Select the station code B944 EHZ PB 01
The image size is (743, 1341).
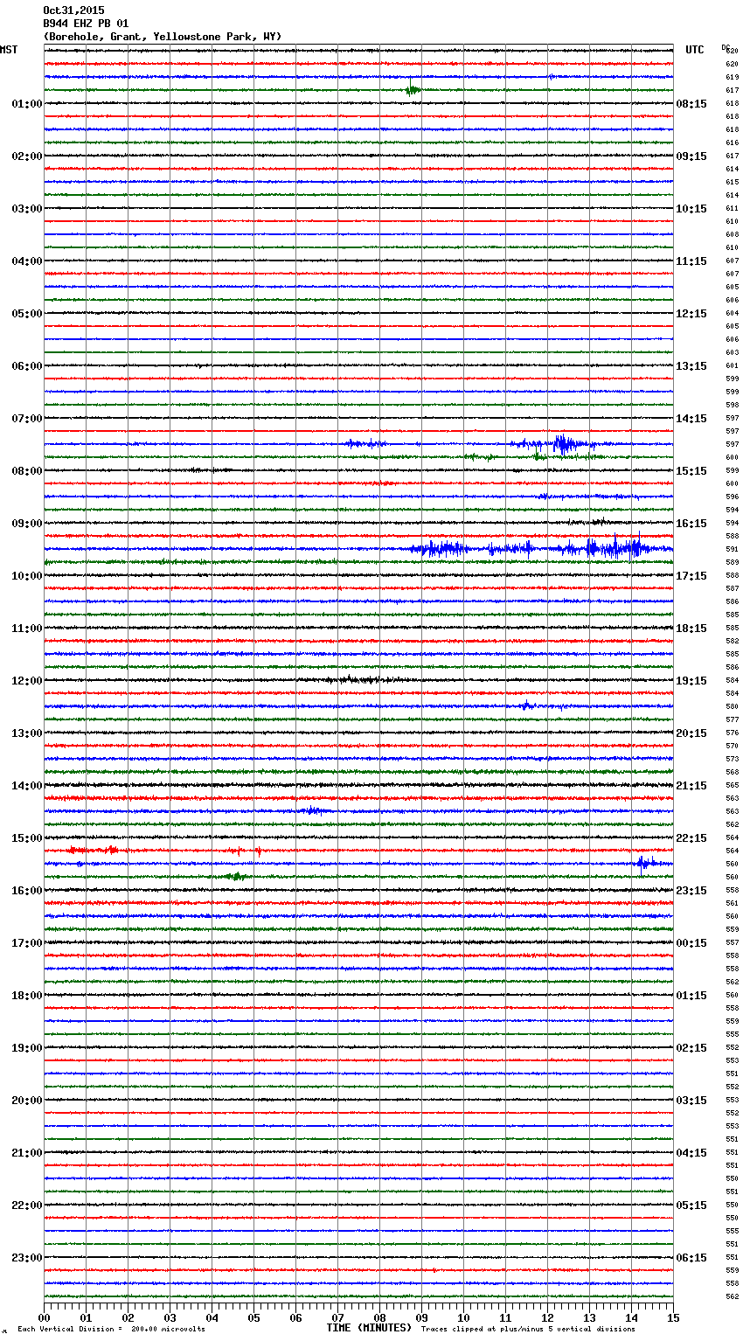pyautogui.click(x=86, y=24)
